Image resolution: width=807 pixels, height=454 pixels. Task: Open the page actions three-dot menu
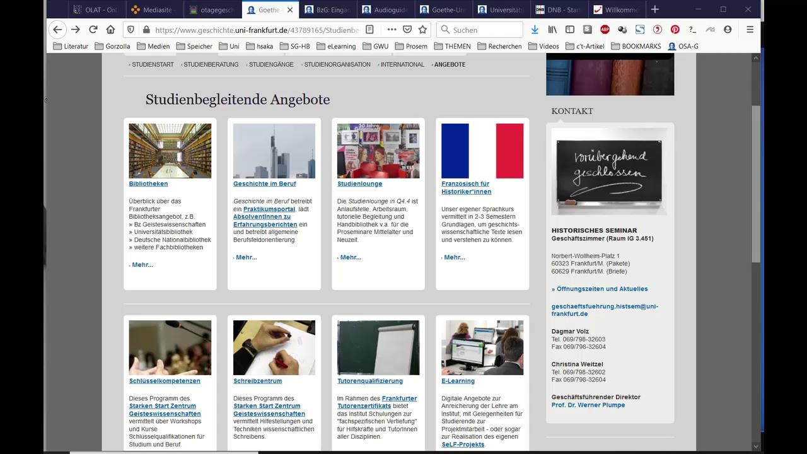(392, 30)
